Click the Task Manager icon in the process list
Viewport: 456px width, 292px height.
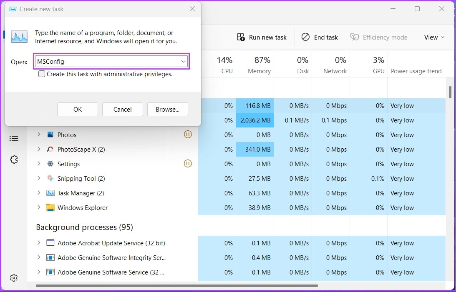[50, 193]
